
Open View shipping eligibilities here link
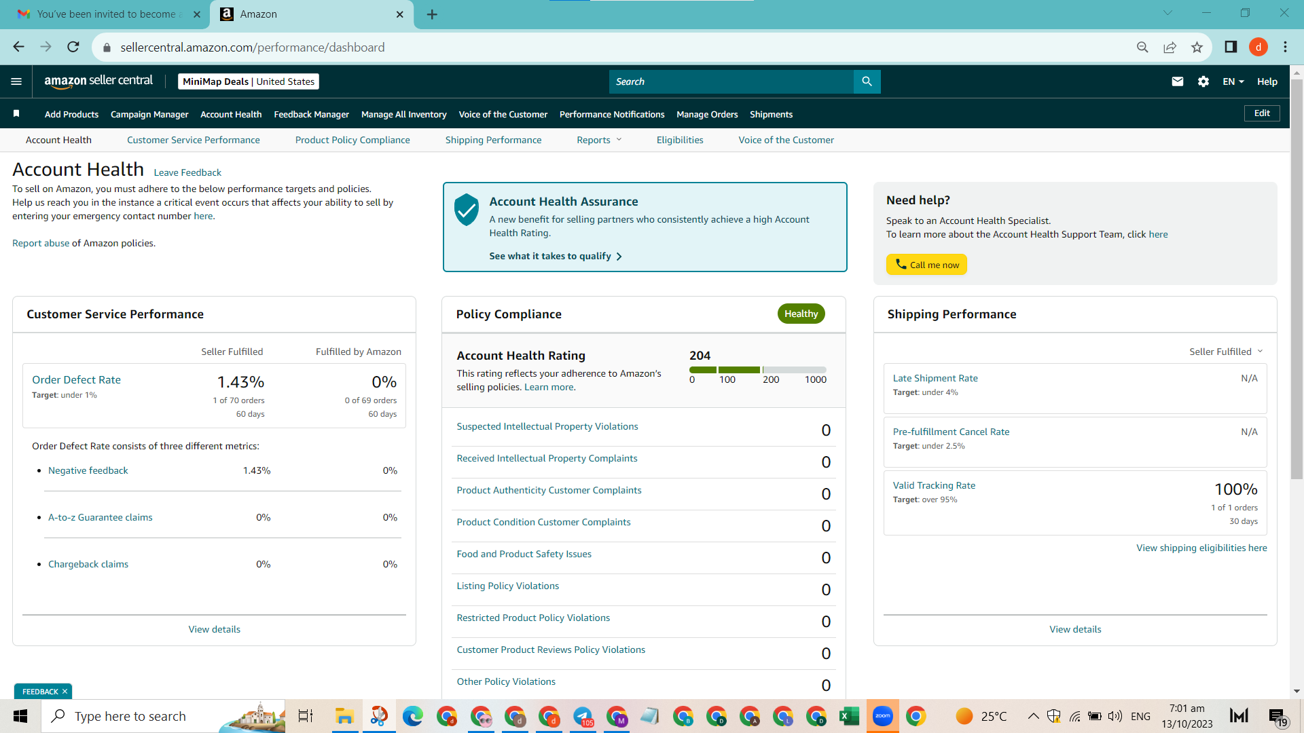[1201, 548]
